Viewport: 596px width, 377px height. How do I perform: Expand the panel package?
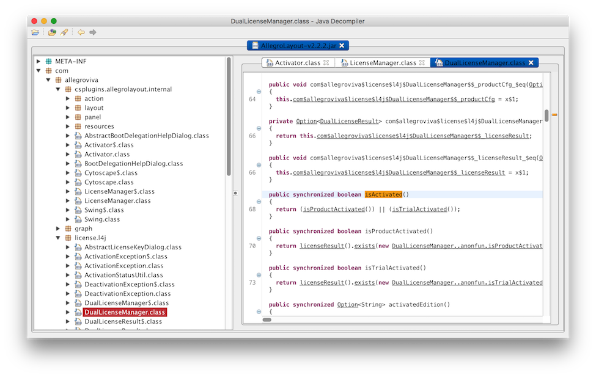coord(68,117)
